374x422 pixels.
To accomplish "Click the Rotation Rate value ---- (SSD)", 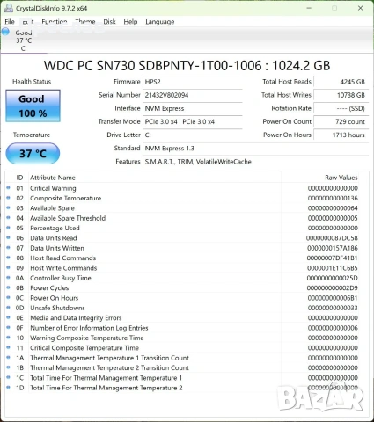I will (341, 108).
